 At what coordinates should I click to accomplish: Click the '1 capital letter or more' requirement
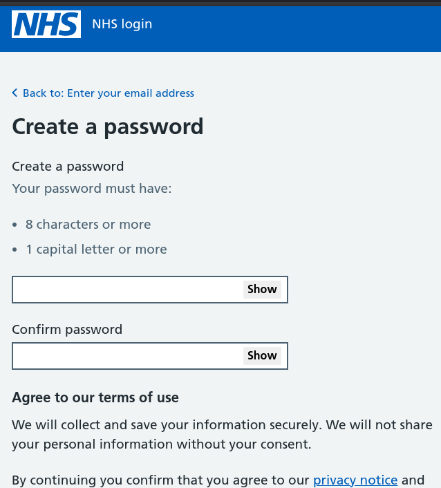[x=96, y=250]
